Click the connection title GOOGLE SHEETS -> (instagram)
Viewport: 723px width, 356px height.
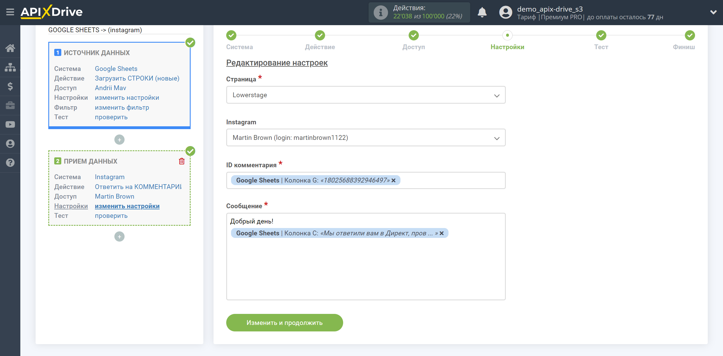pos(95,30)
